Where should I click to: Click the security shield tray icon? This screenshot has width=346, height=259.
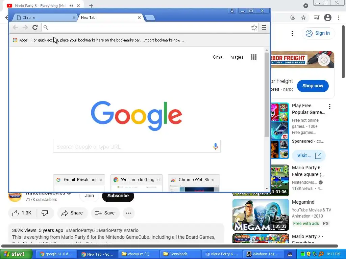coord(309,254)
